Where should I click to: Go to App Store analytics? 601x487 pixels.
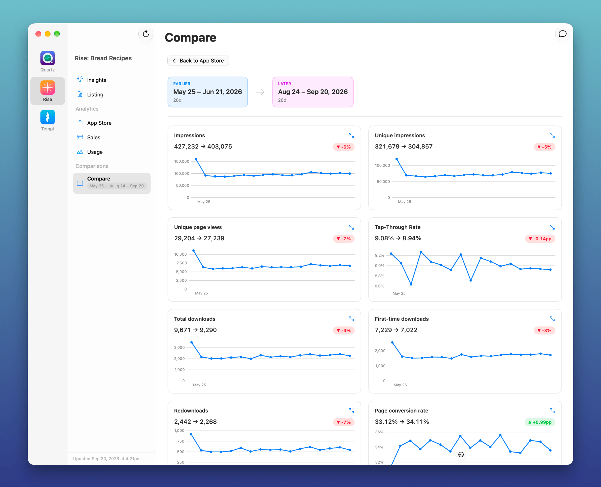112,123
